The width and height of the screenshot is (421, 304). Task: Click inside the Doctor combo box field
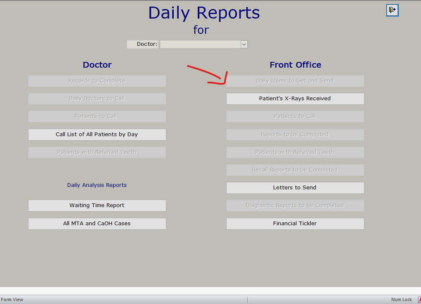tap(200, 44)
